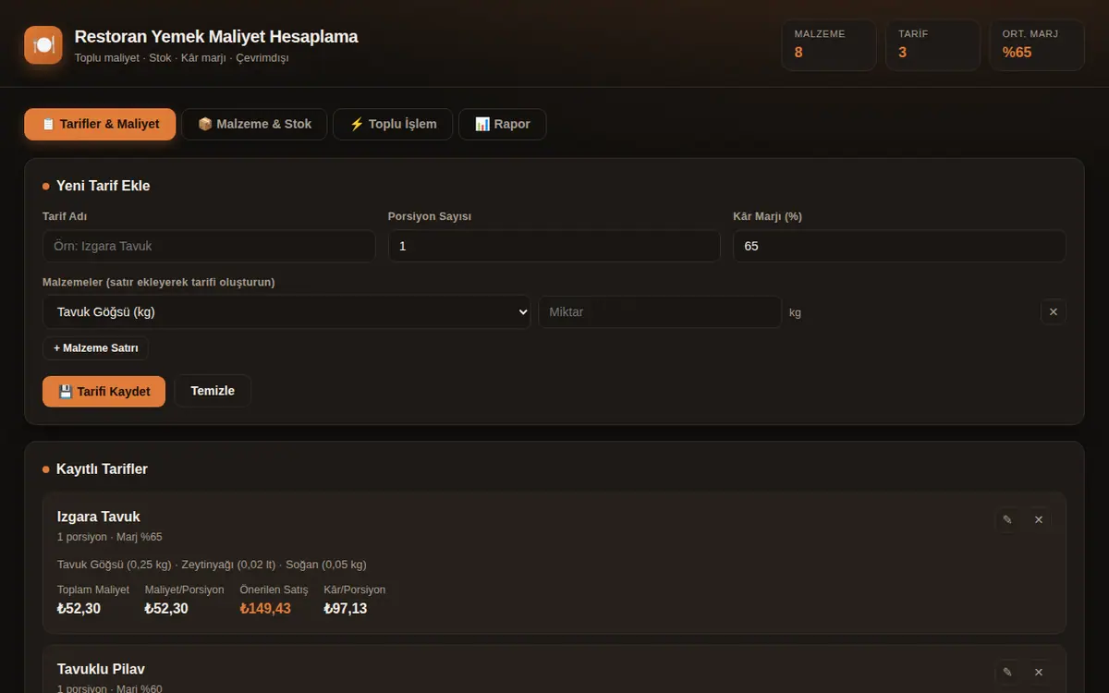1109x693 pixels.
Task: Click the Izgara Tavuk ingredients line
Action: (x=212, y=565)
